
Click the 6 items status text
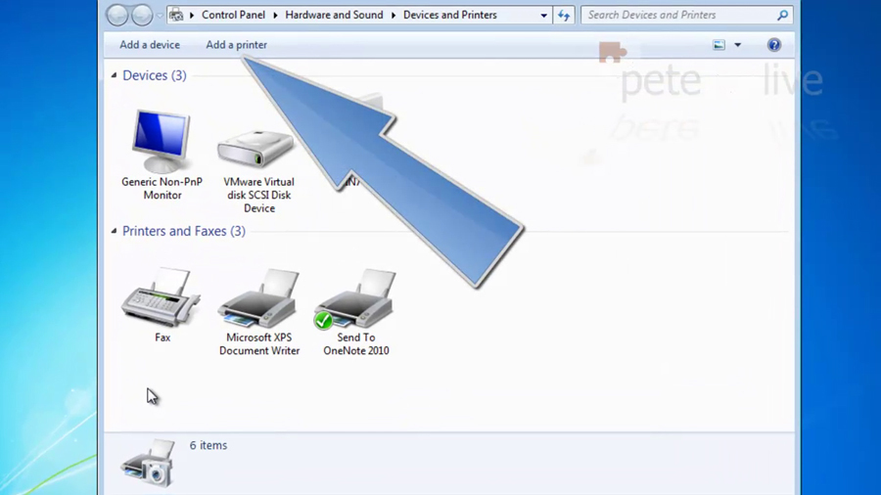(x=208, y=445)
